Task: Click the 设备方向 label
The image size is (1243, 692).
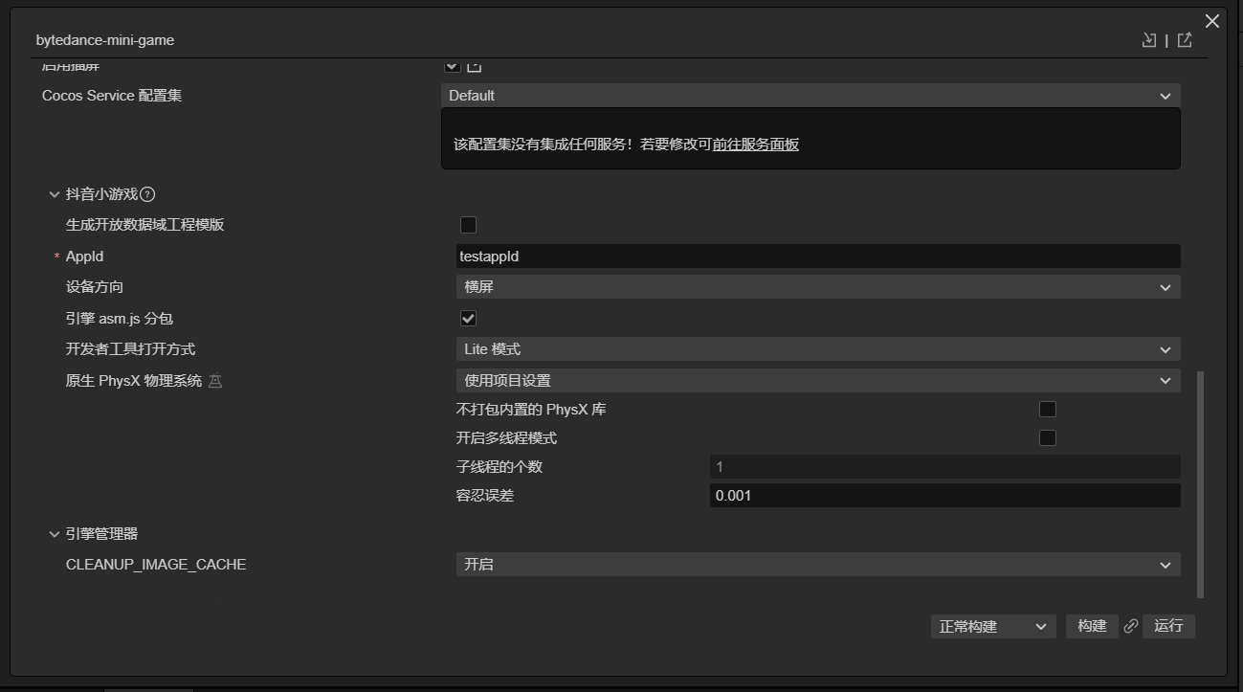Action: point(95,287)
